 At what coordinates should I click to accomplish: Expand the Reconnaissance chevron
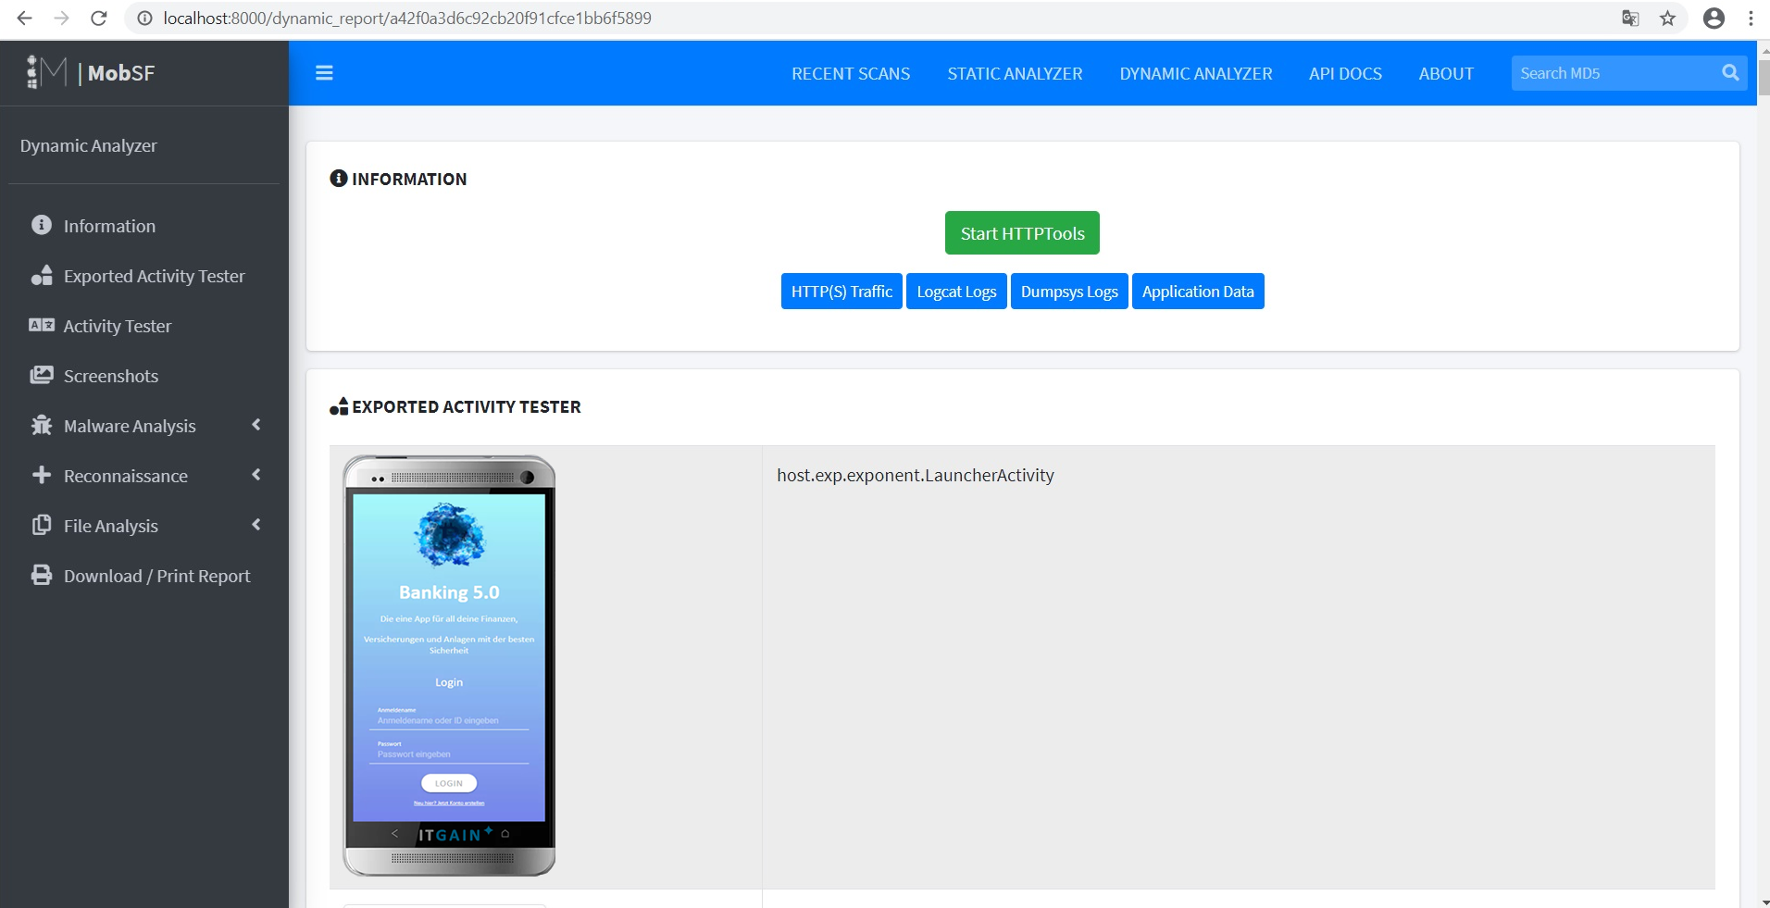pos(256,475)
